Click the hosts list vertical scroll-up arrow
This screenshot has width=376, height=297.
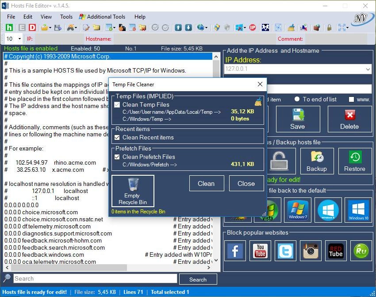[x=216, y=57]
